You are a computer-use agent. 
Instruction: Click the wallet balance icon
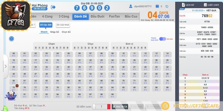point(157,6)
